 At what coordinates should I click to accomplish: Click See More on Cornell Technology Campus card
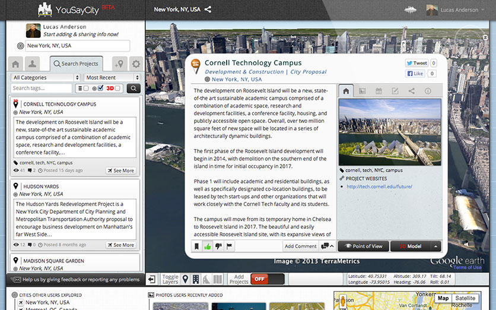(121, 170)
